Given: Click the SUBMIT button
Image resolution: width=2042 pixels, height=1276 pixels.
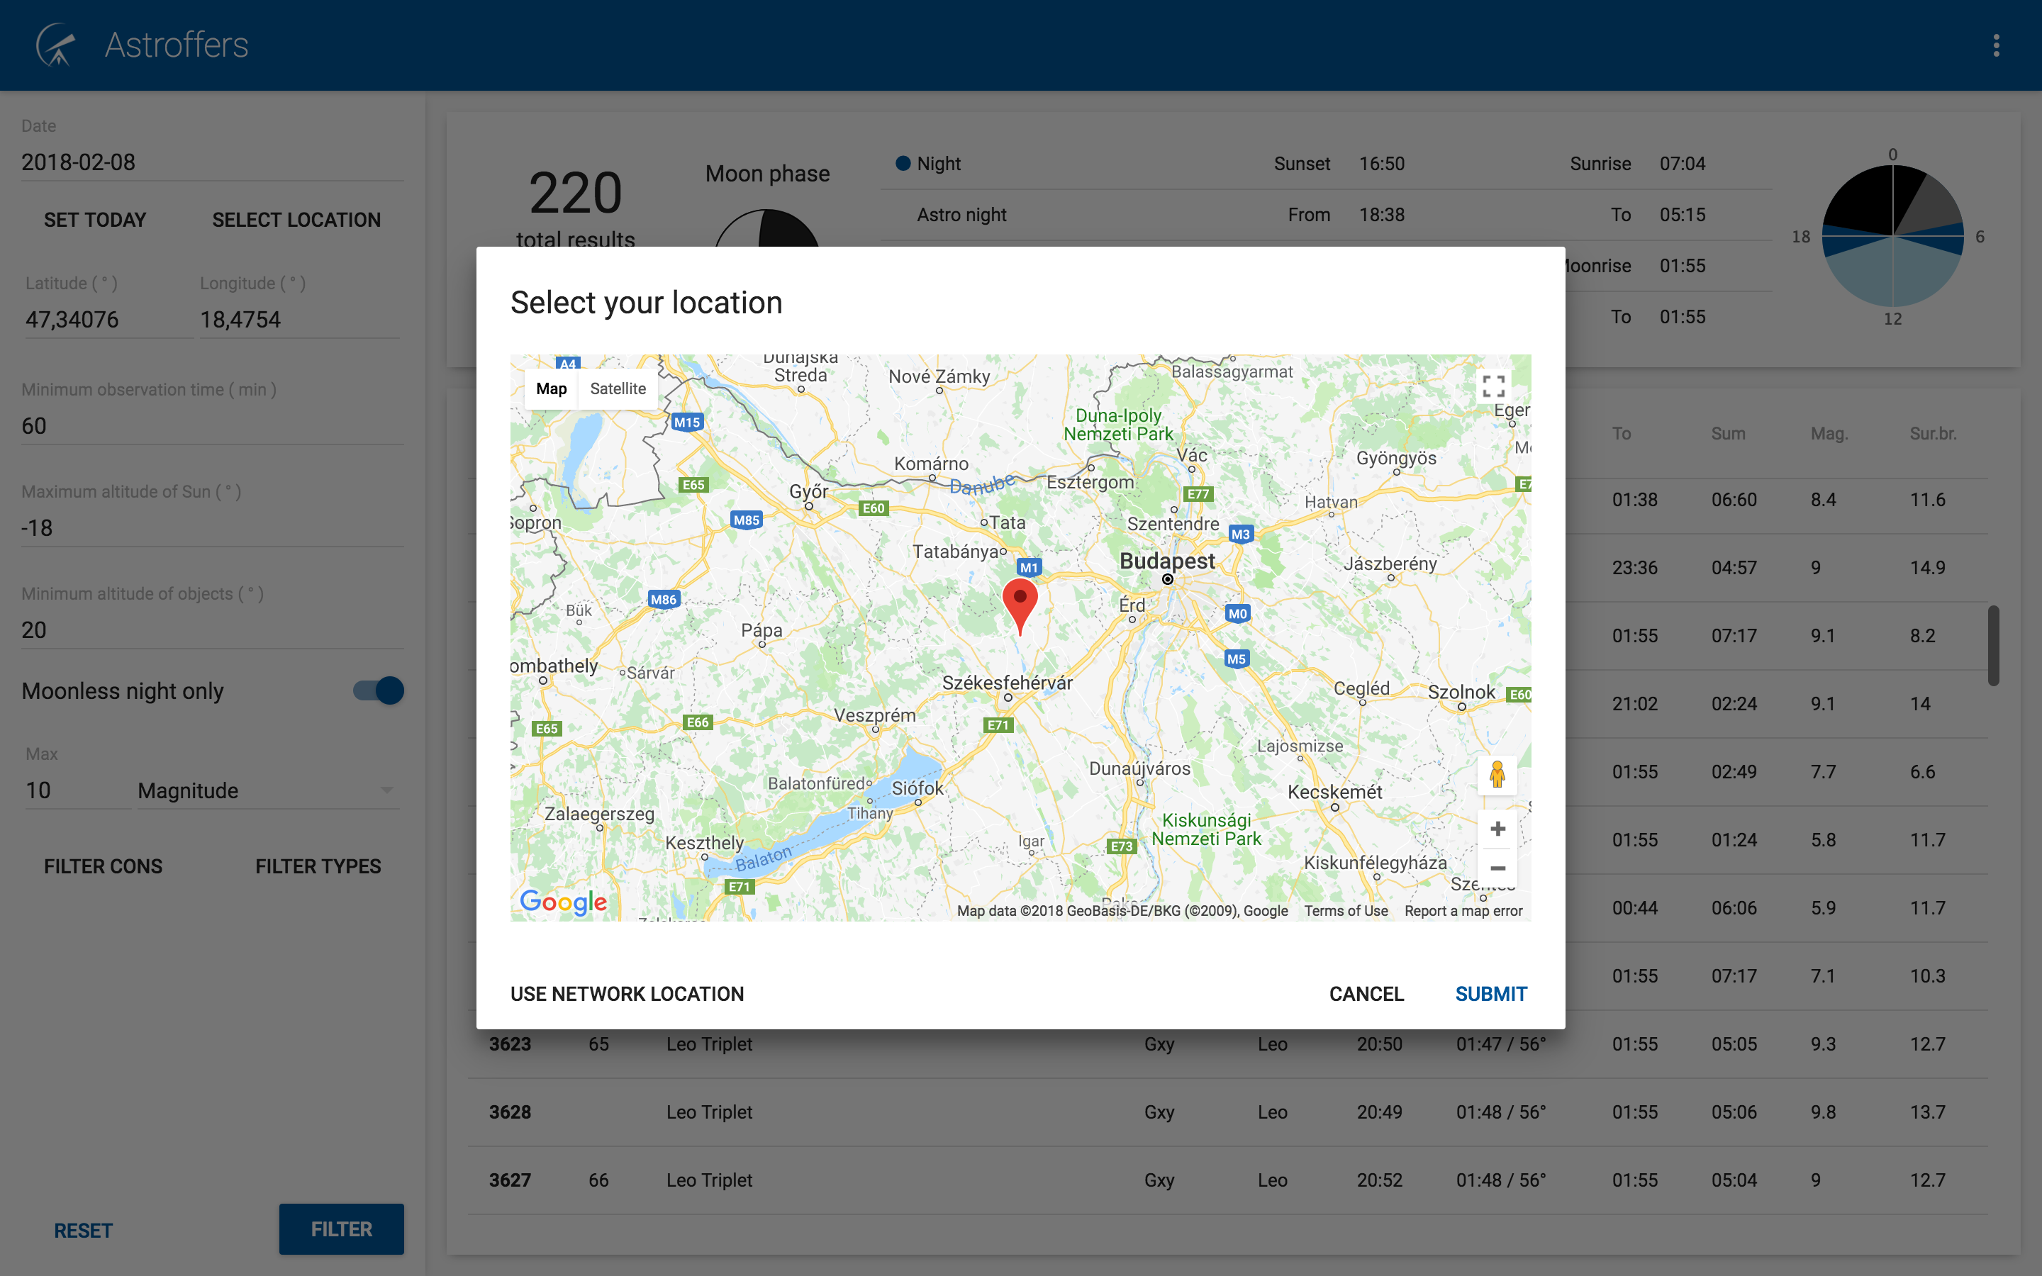Looking at the screenshot, I should click(x=1491, y=993).
